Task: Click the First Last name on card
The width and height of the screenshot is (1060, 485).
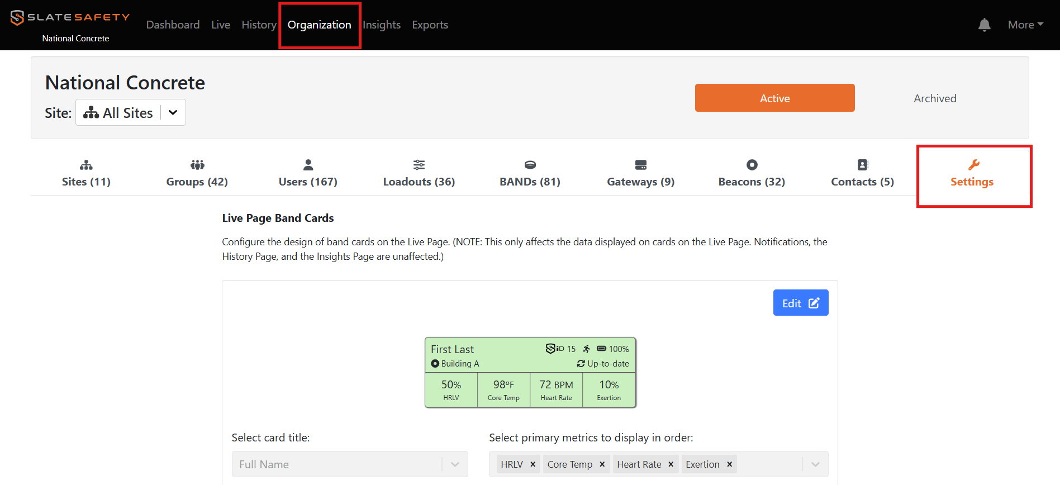Action: coord(452,349)
